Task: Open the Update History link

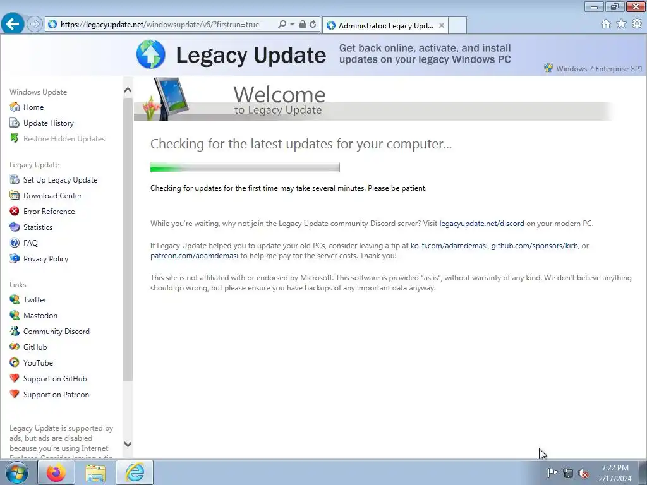Action: [x=49, y=123]
